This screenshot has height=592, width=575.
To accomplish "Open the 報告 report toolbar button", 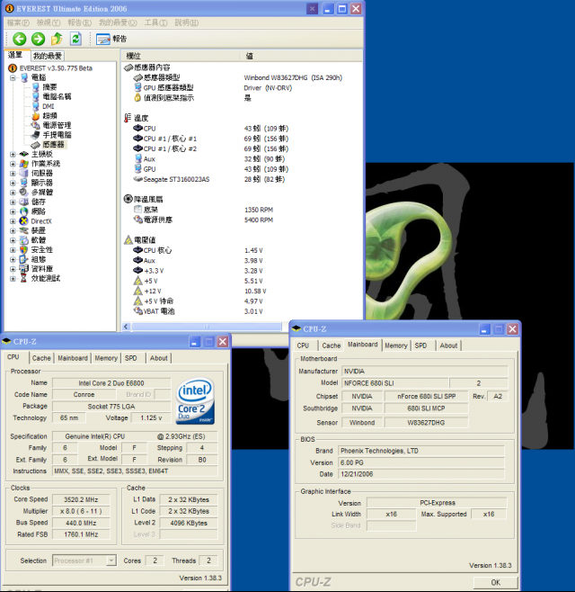I will [x=111, y=39].
